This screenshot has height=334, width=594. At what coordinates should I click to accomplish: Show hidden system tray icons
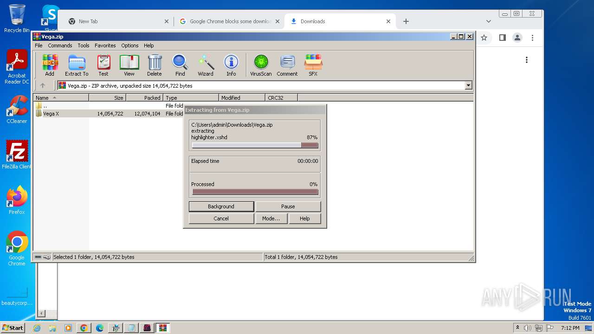tap(517, 328)
